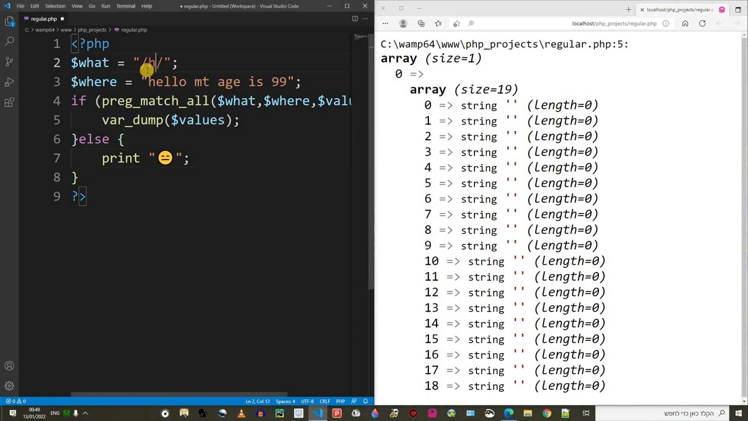Viewport: 748px width, 421px height.
Task: Click the var_dump call on line 5
Action: click(132, 120)
